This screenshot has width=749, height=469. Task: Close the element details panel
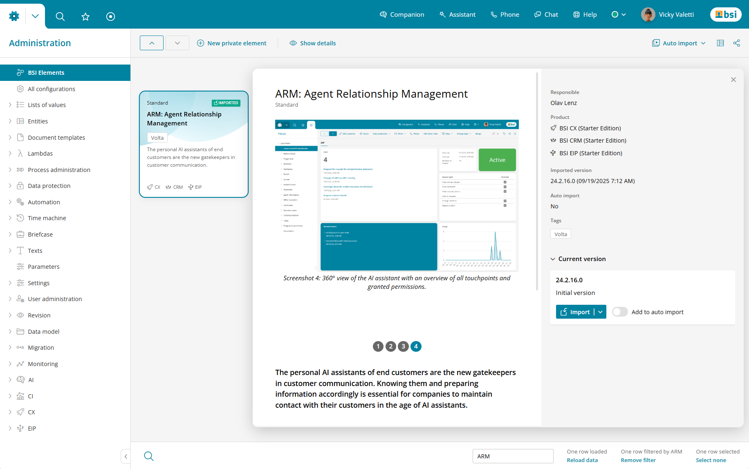point(733,80)
